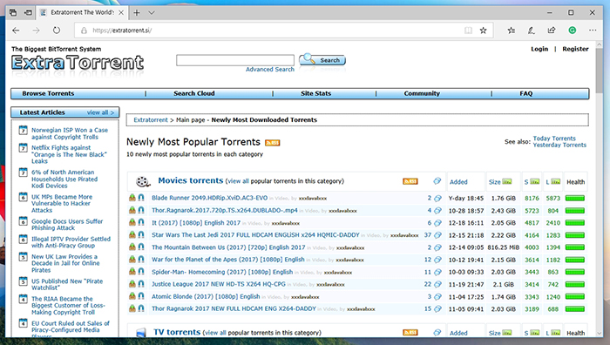Open the Advanced Search link
This screenshot has height=345, width=610.
[x=270, y=69]
